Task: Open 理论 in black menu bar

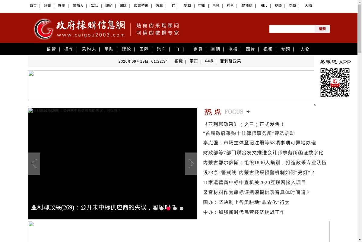Action: click(127, 49)
